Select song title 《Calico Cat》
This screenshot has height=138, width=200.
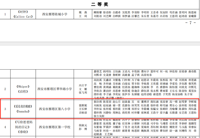tap(23, 17)
